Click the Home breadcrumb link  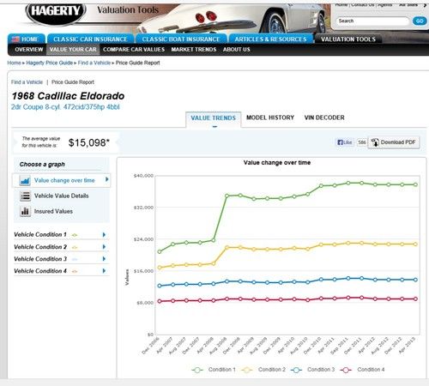click(x=14, y=63)
